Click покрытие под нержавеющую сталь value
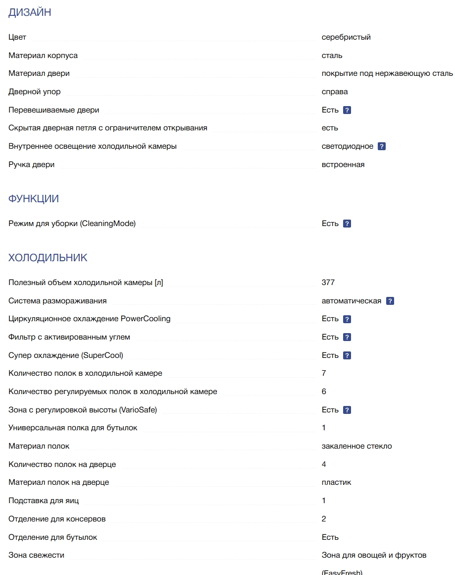Image resolution: width=455 pixels, height=575 pixels. click(x=387, y=73)
